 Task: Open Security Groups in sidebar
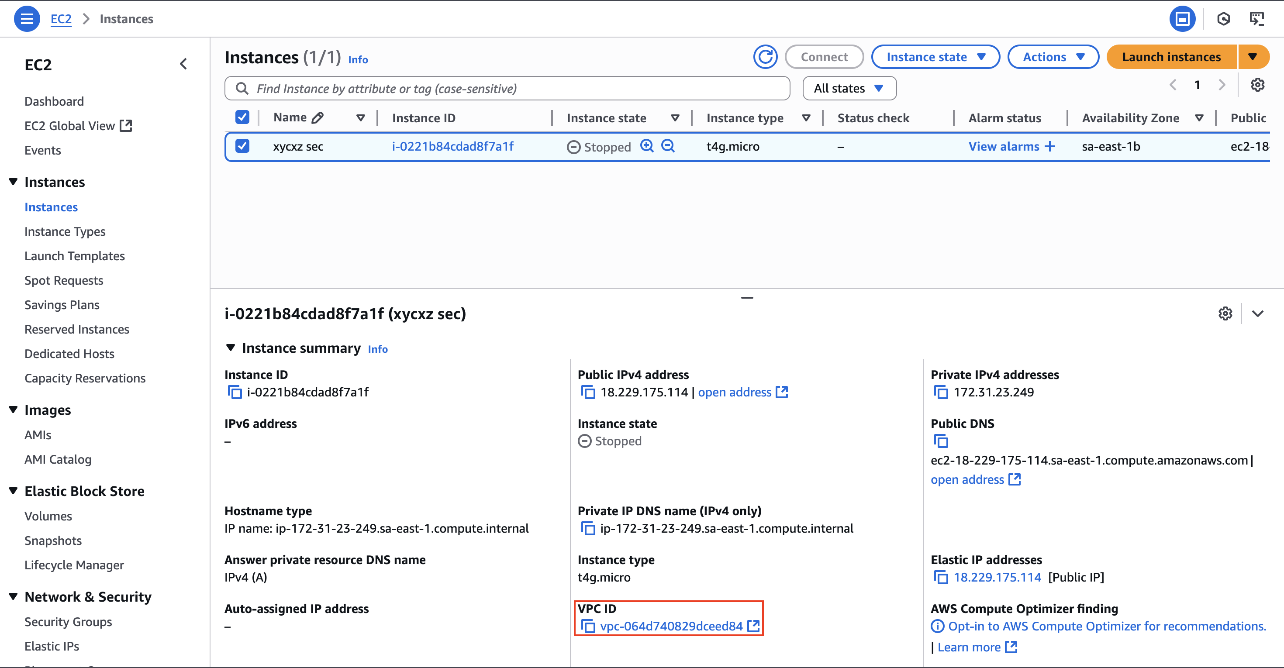[x=68, y=621]
